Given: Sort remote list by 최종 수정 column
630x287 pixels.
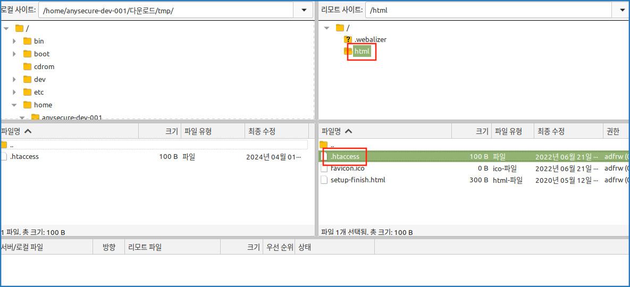Looking at the screenshot, I should coord(568,131).
